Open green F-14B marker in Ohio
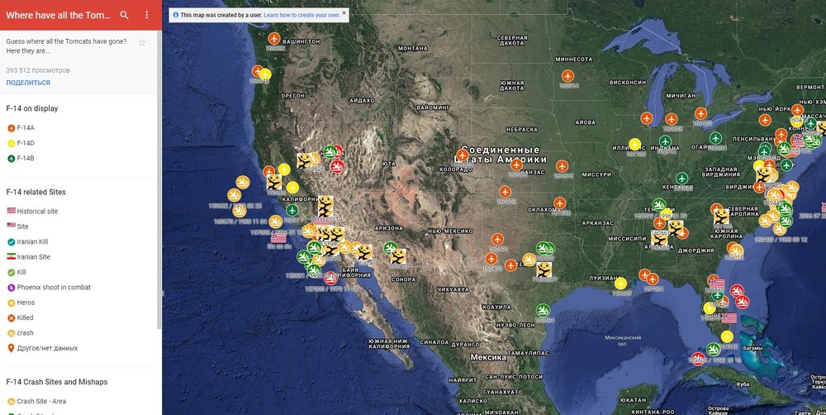The width and height of the screenshot is (826, 415). click(714, 138)
